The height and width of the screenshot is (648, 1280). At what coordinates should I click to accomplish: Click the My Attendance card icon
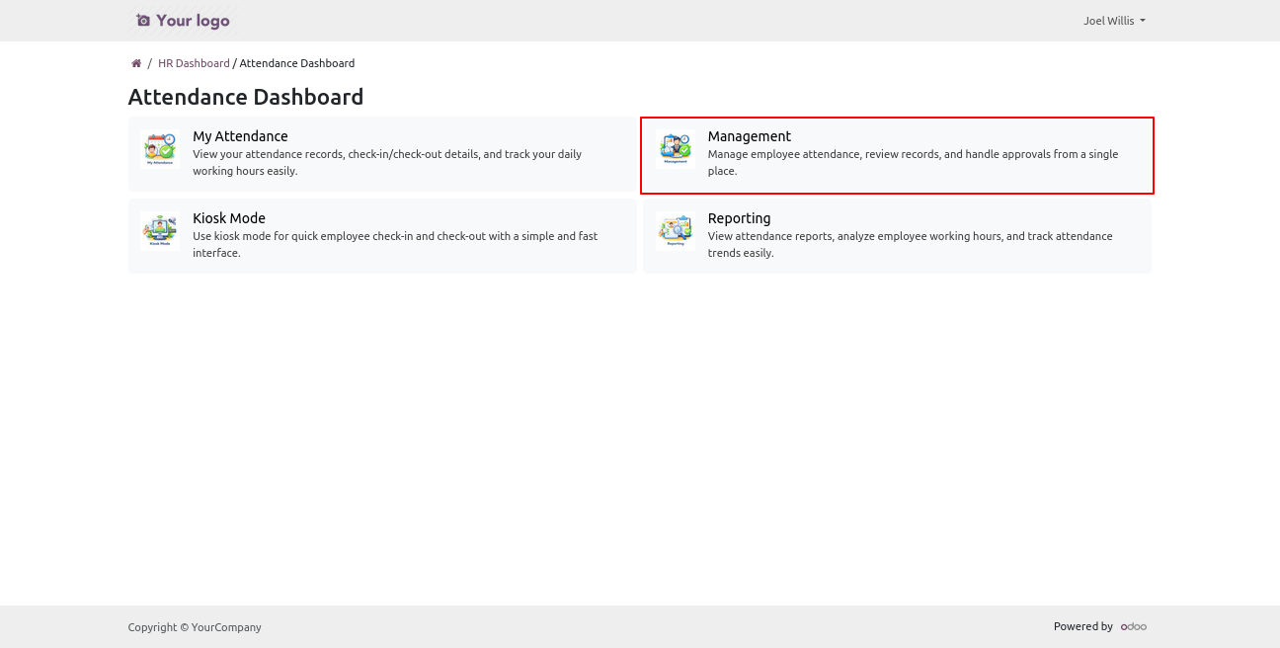point(159,148)
